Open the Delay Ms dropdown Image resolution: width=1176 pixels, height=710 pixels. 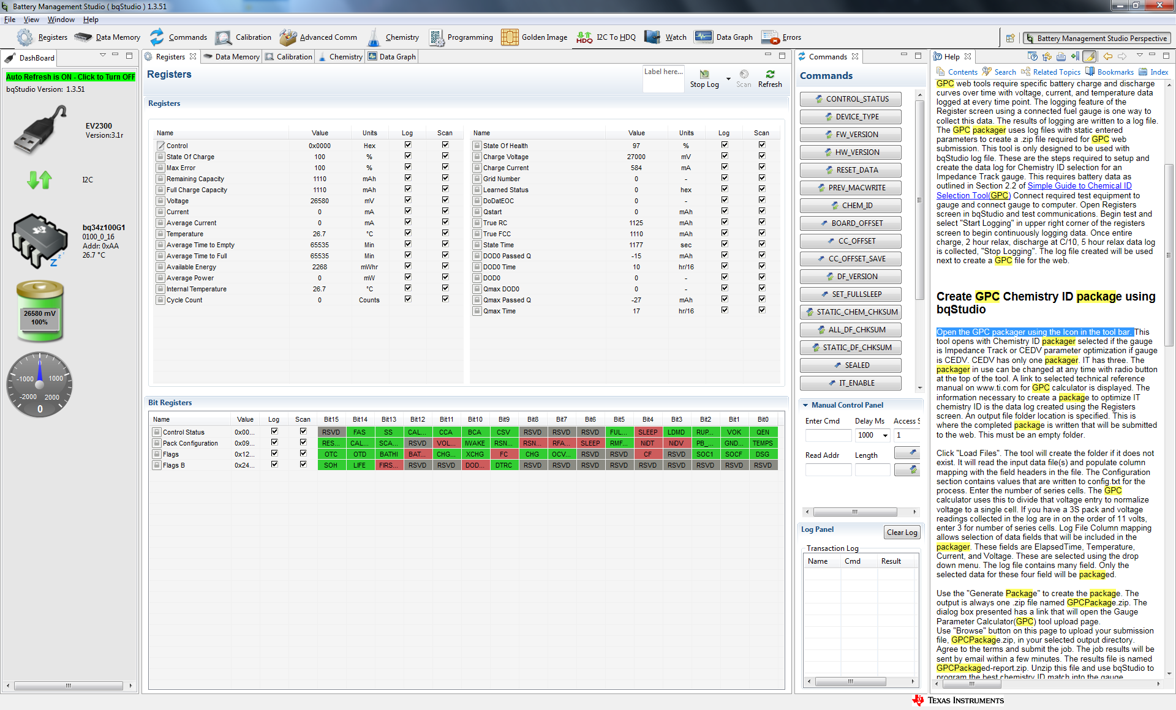click(x=885, y=435)
